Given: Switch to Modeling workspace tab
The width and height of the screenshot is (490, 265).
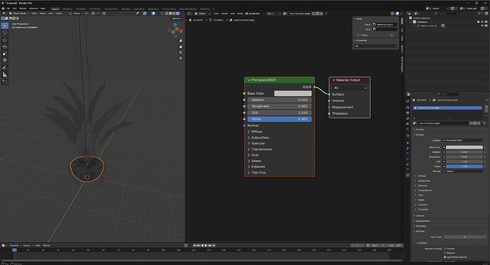Looking at the screenshot, I should coord(67,9).
